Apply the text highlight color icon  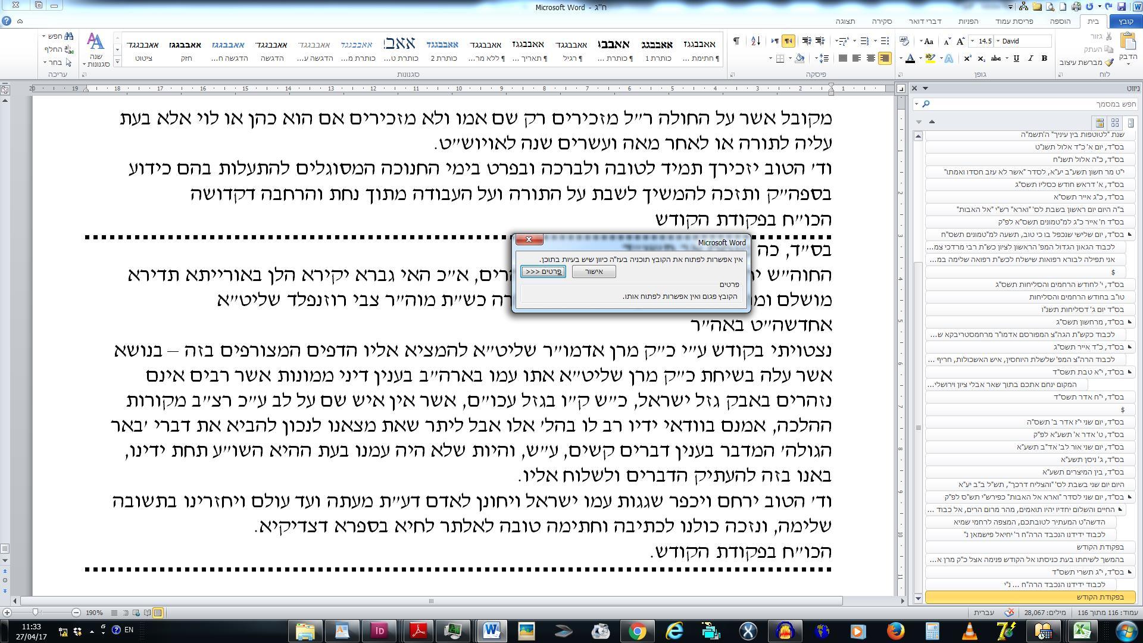point(930,58)
